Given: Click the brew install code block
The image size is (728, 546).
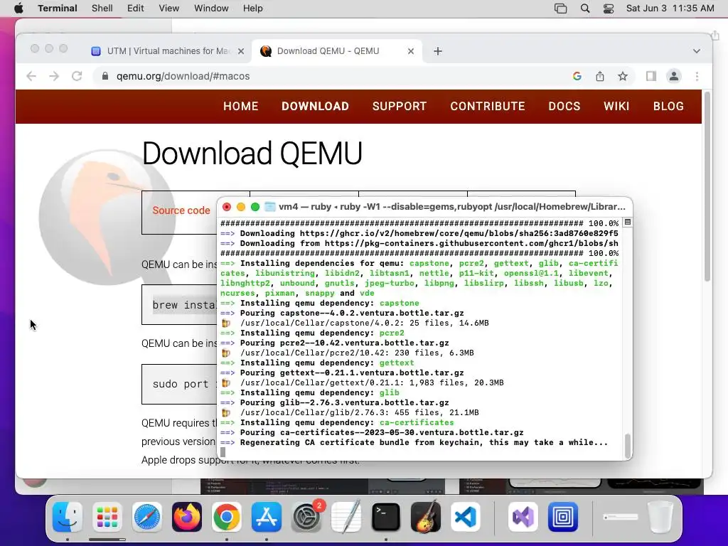Looking at the screenshot, I should [179, 305].
